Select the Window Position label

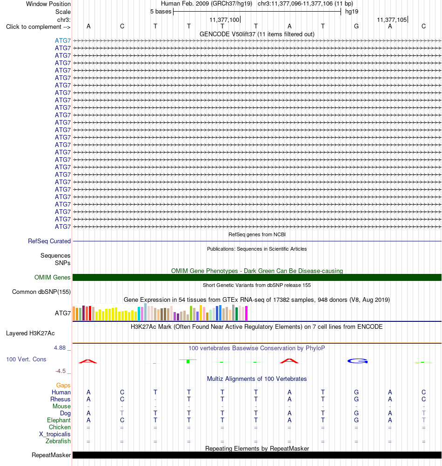[48, 4]
